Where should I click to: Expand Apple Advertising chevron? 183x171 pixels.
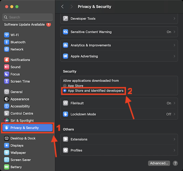(174, 56)
